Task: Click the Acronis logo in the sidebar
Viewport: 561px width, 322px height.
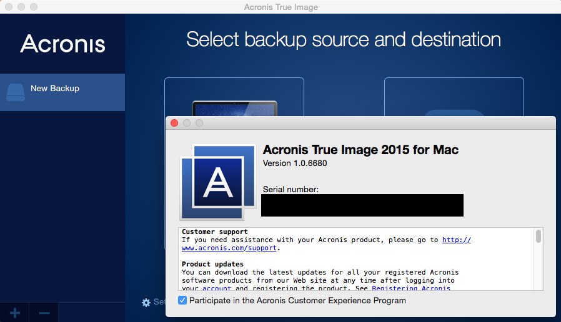Action: click(62, 44)
